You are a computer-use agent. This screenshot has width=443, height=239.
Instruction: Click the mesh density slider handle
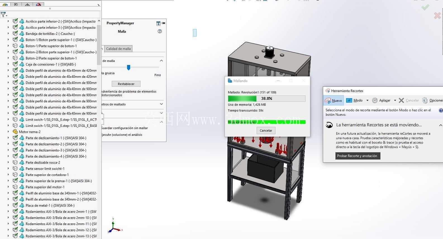(128, 67)
